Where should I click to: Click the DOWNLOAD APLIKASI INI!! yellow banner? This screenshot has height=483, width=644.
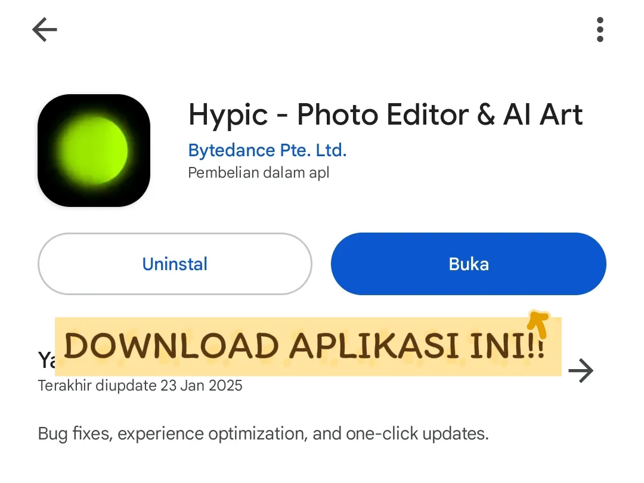click(308, 346)
